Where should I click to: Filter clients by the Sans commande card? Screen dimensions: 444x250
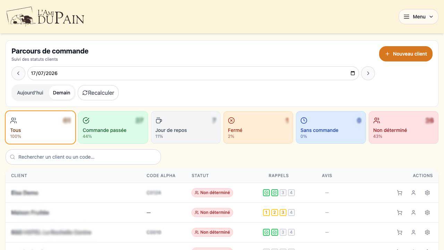[331, 127]
